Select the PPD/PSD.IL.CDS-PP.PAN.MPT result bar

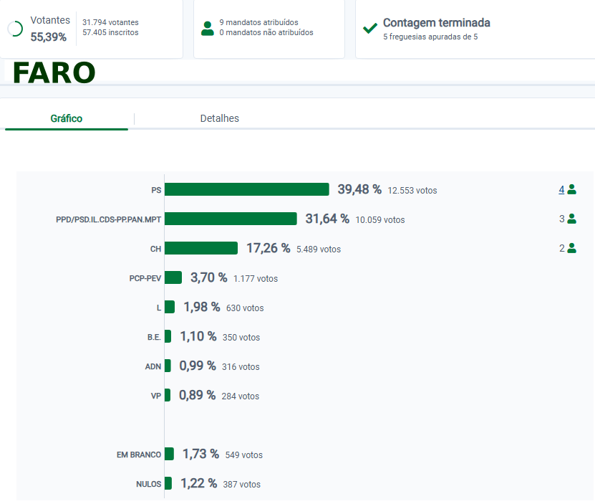[231, 219]
